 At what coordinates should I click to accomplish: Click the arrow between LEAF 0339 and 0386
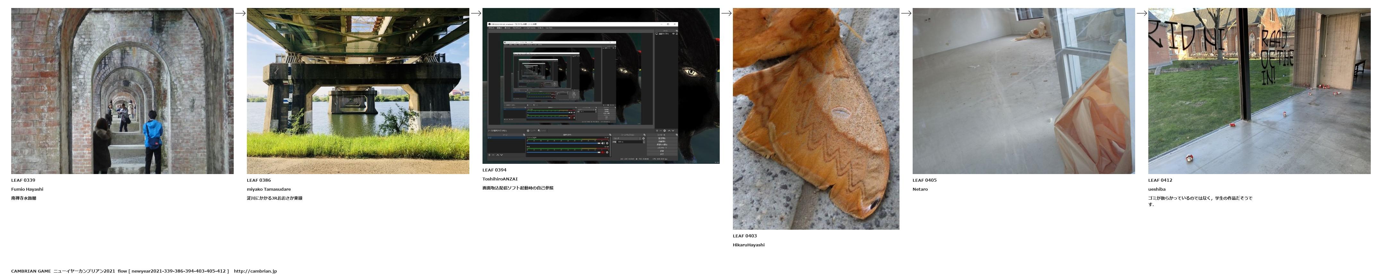tap(240, 13)
